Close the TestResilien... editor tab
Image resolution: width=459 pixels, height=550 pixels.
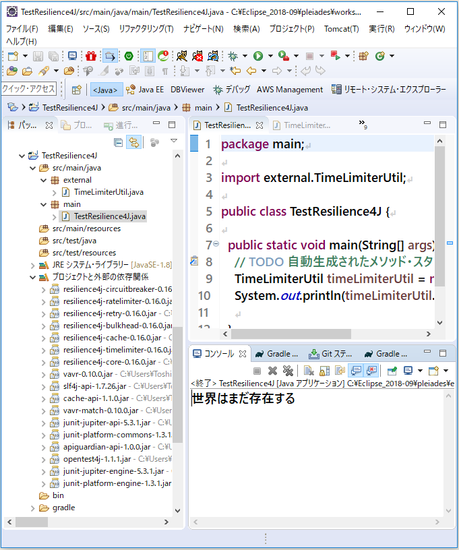[259, 125]
